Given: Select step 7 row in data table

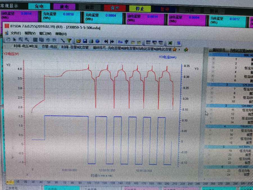Looking at the screenshot, I should tap(230, 89).
